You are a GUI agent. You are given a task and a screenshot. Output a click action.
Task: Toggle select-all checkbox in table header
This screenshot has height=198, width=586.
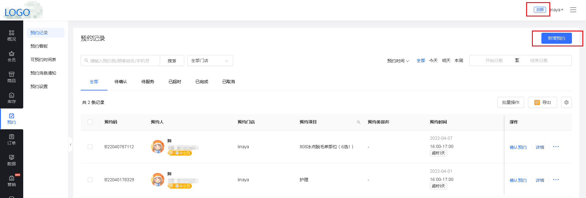(x=90, y=122)
